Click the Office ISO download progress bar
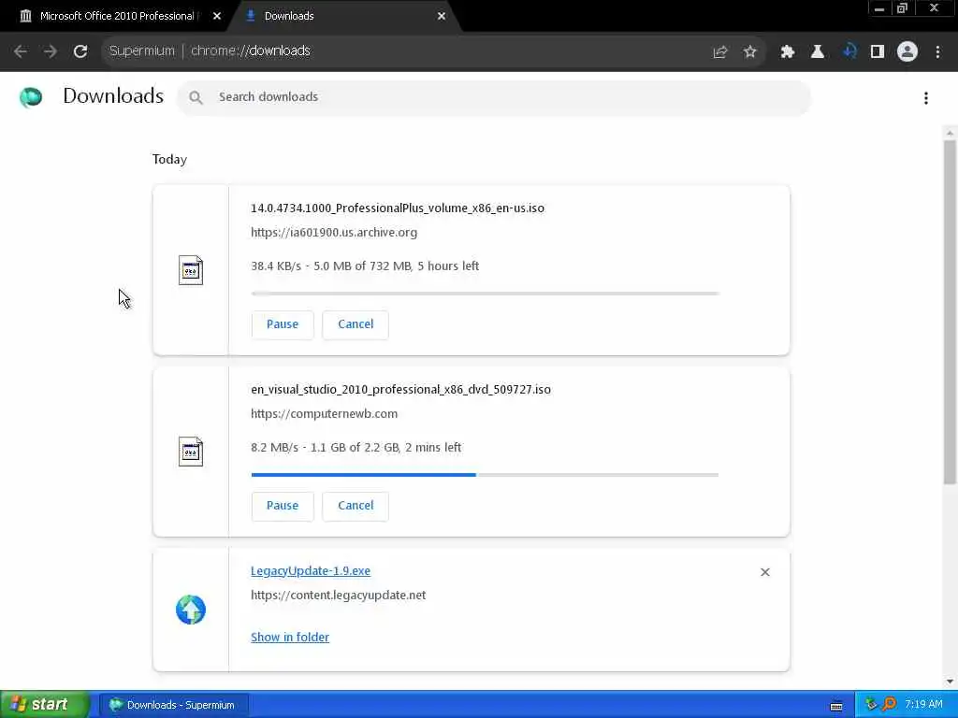The width and height of the screenshot is (958, 718). pyautogui.click(x=485, y=293)
